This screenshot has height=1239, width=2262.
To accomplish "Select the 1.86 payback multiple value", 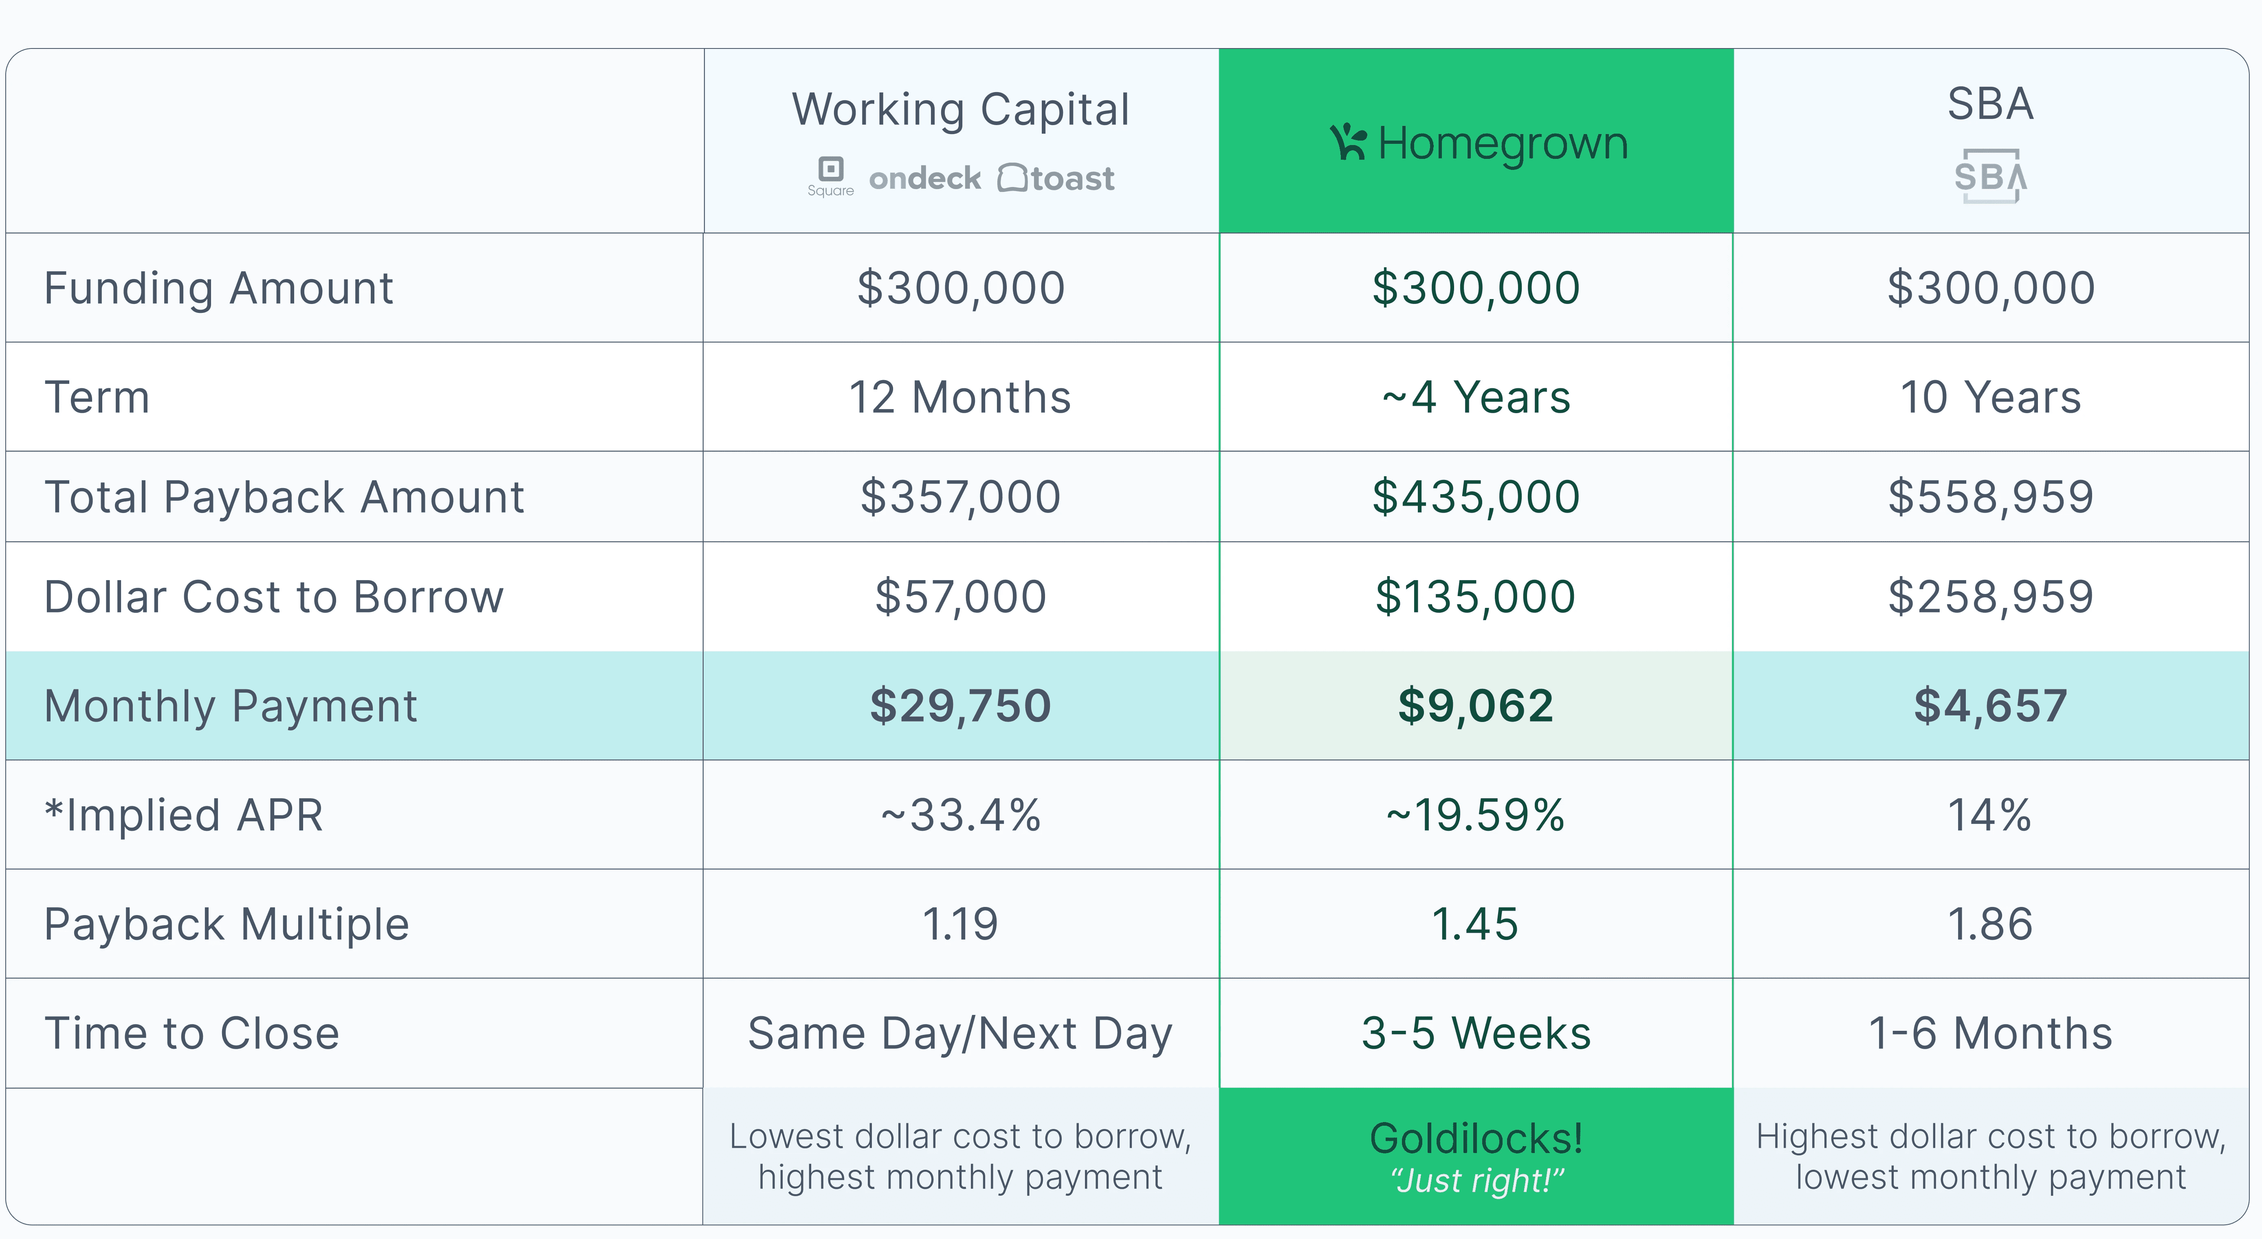I will click(1990, 924).
